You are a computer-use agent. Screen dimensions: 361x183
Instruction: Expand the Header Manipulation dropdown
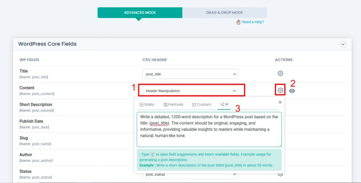click(190, 91)
